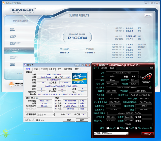The image size is (161, 141).
Task: Click the HELP button in 3DMark Vantage
Action: [148, 15]
